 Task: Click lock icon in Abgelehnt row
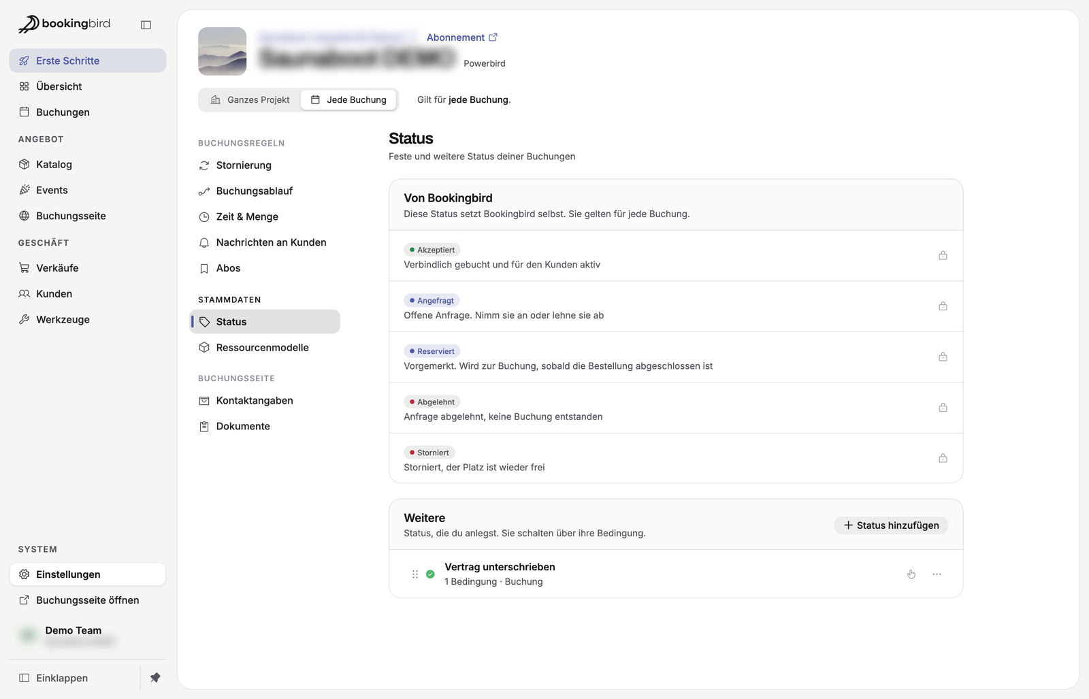[943, 408]
